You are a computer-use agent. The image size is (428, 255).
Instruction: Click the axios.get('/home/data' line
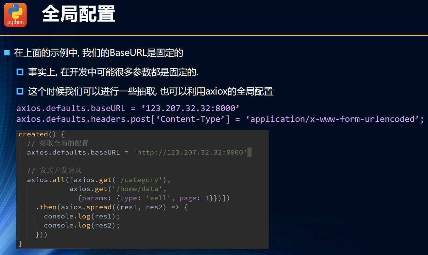click(118, 189)
